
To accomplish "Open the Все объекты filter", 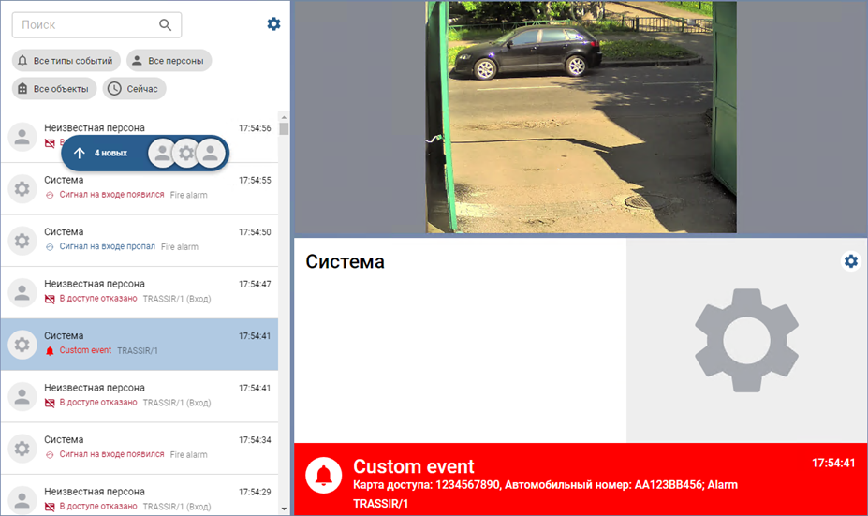I will point(54,89).
